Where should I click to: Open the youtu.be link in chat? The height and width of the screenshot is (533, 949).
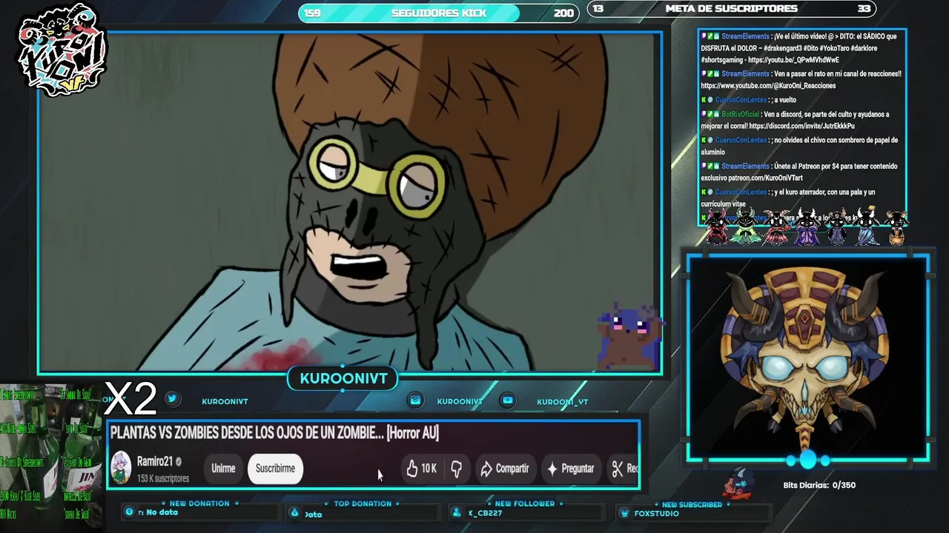click(x=794, y=60)
